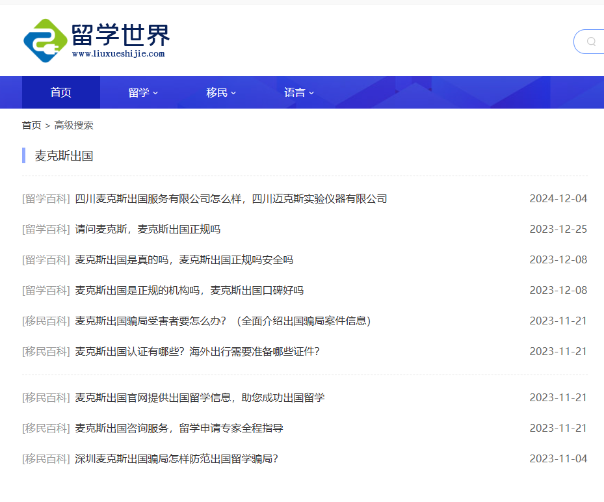Viewport: 604px width, 502px height.
Task: Expand the chevron beside 移民
Action: click(233, 93)
